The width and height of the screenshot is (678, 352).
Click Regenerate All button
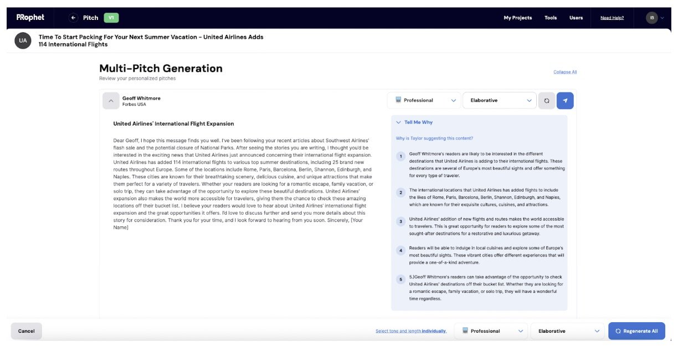pos(636,331)
